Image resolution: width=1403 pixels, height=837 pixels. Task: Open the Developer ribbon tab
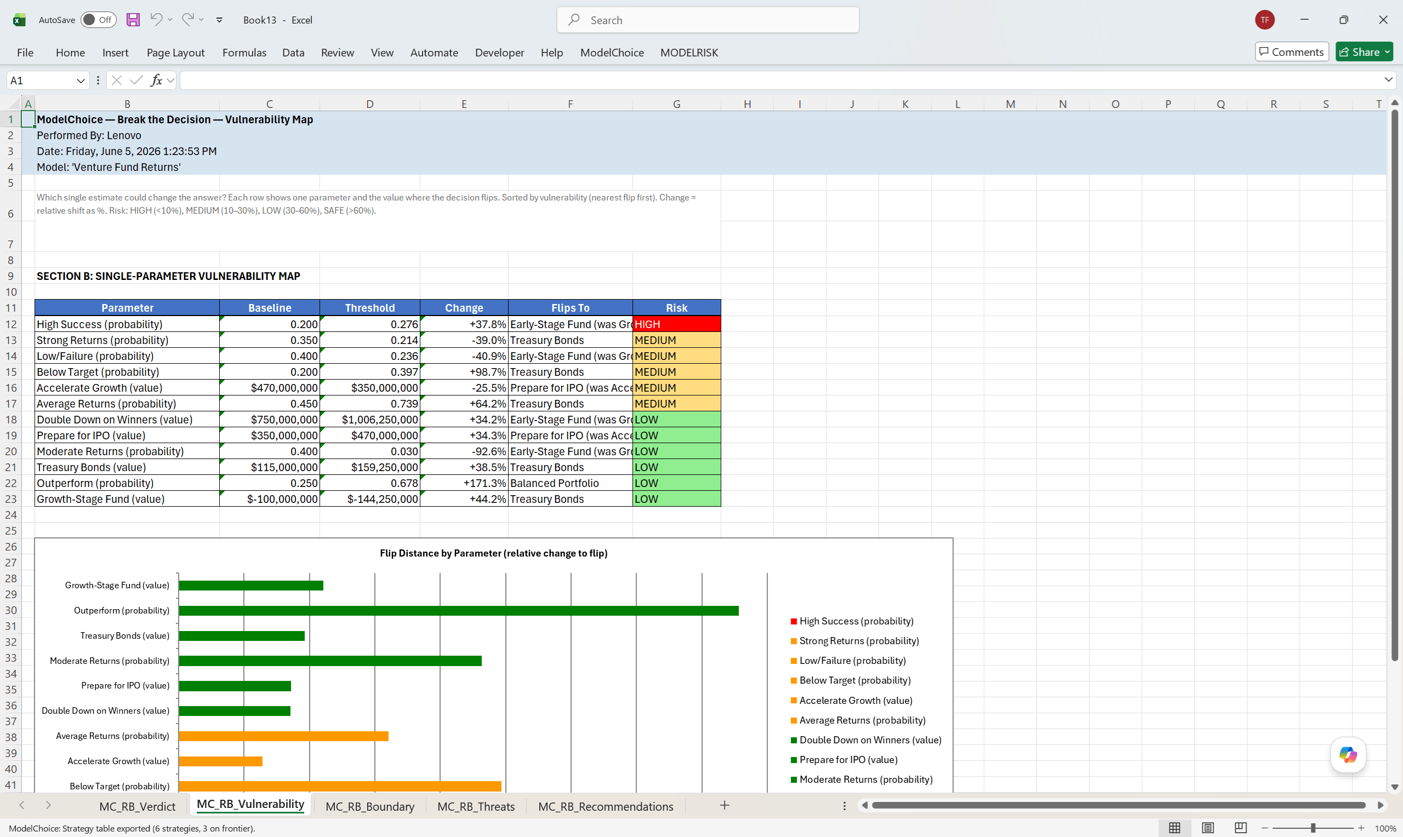(x=499, y=53)
